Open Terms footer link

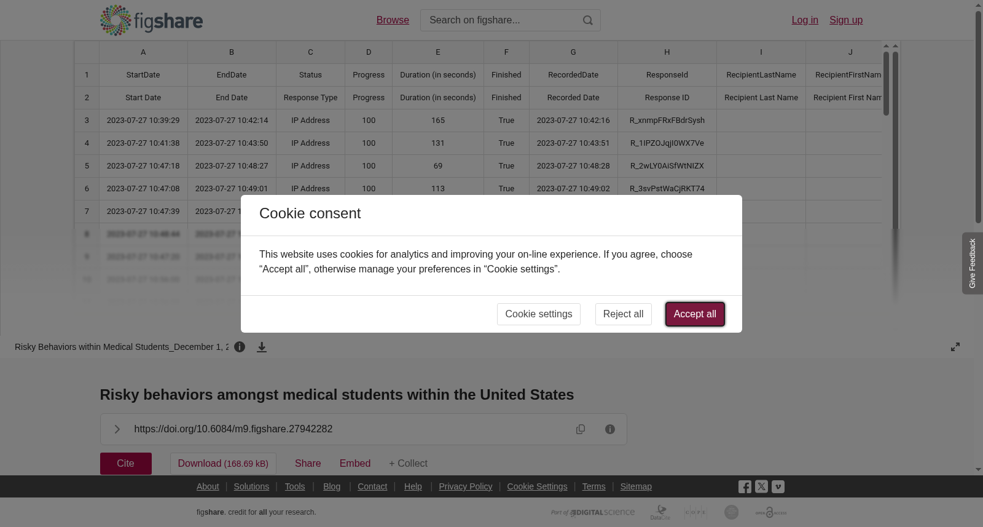[593, 486]
